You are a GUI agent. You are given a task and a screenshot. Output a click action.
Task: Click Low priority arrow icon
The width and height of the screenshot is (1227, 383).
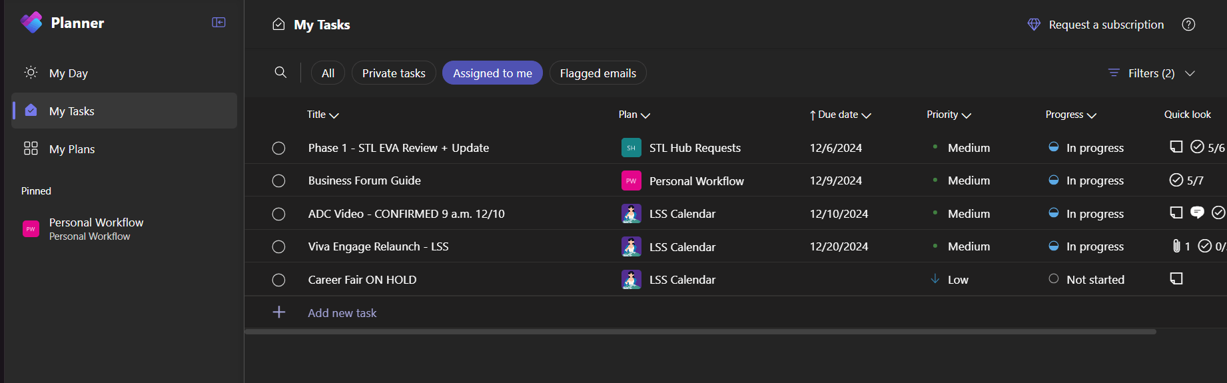coord(935,278)
